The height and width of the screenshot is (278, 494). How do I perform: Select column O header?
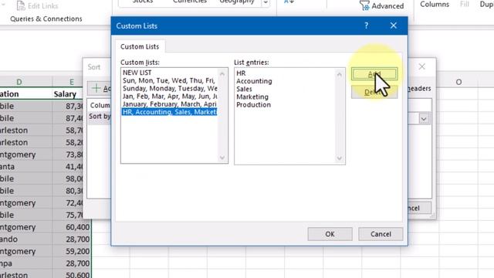458,82
